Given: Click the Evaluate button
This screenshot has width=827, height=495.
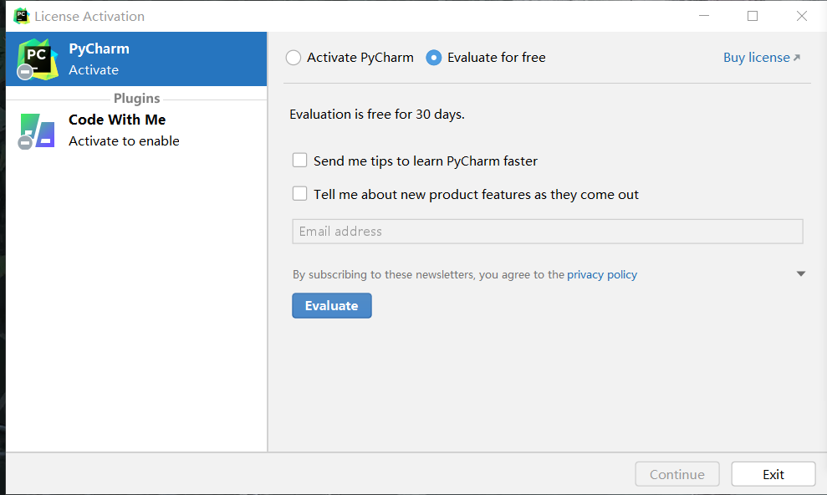Looking at the screenshot, I should tap(332, 306).
